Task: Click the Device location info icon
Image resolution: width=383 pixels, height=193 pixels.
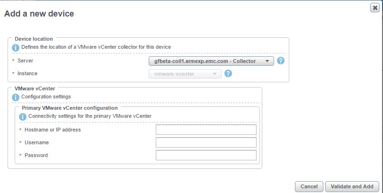Action: tap(16, 48)
